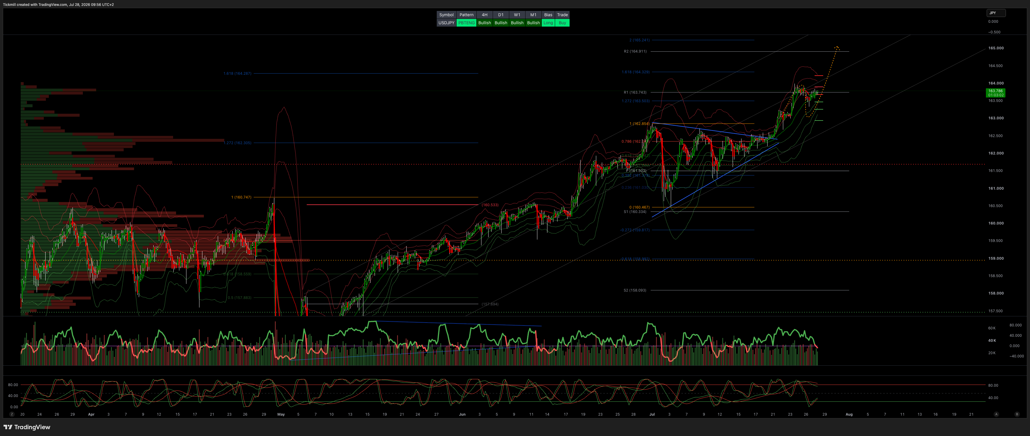Click the green Buy trade cell
Viewport: 1030px width, 436px height.
click(562, 23)
